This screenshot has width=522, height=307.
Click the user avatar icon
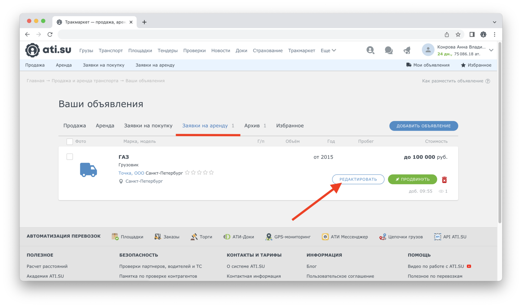tap(428, 50)
